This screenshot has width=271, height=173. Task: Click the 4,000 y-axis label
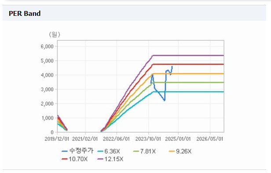pos(47,75)
